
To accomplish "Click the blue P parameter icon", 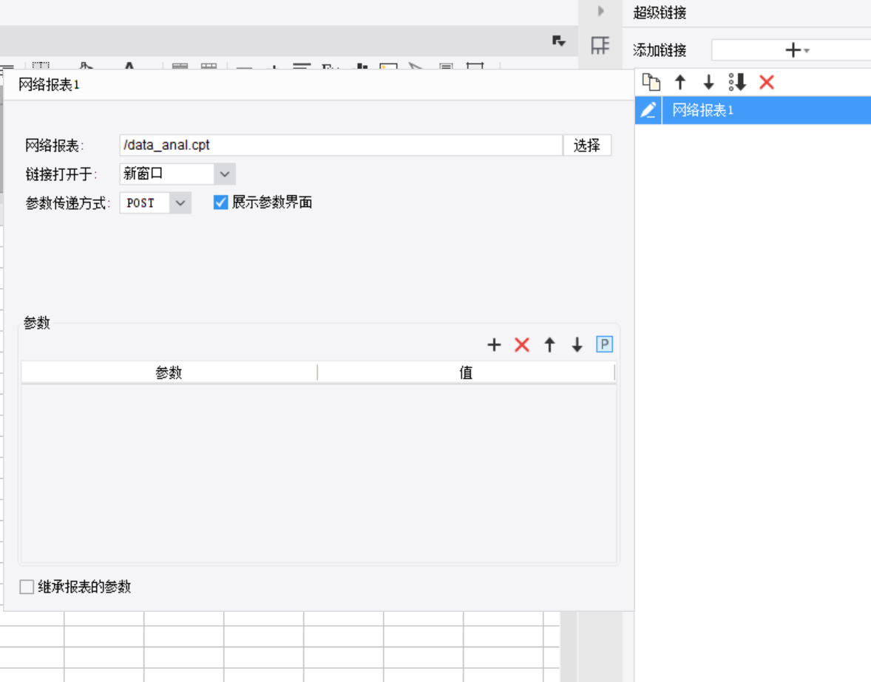I will click(604, 344).
